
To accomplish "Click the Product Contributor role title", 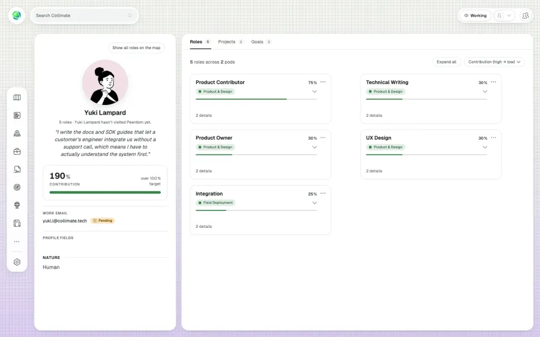I will [220, 82].
